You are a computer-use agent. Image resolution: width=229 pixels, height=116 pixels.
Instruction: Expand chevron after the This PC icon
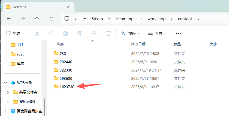[x=76, y=19]
